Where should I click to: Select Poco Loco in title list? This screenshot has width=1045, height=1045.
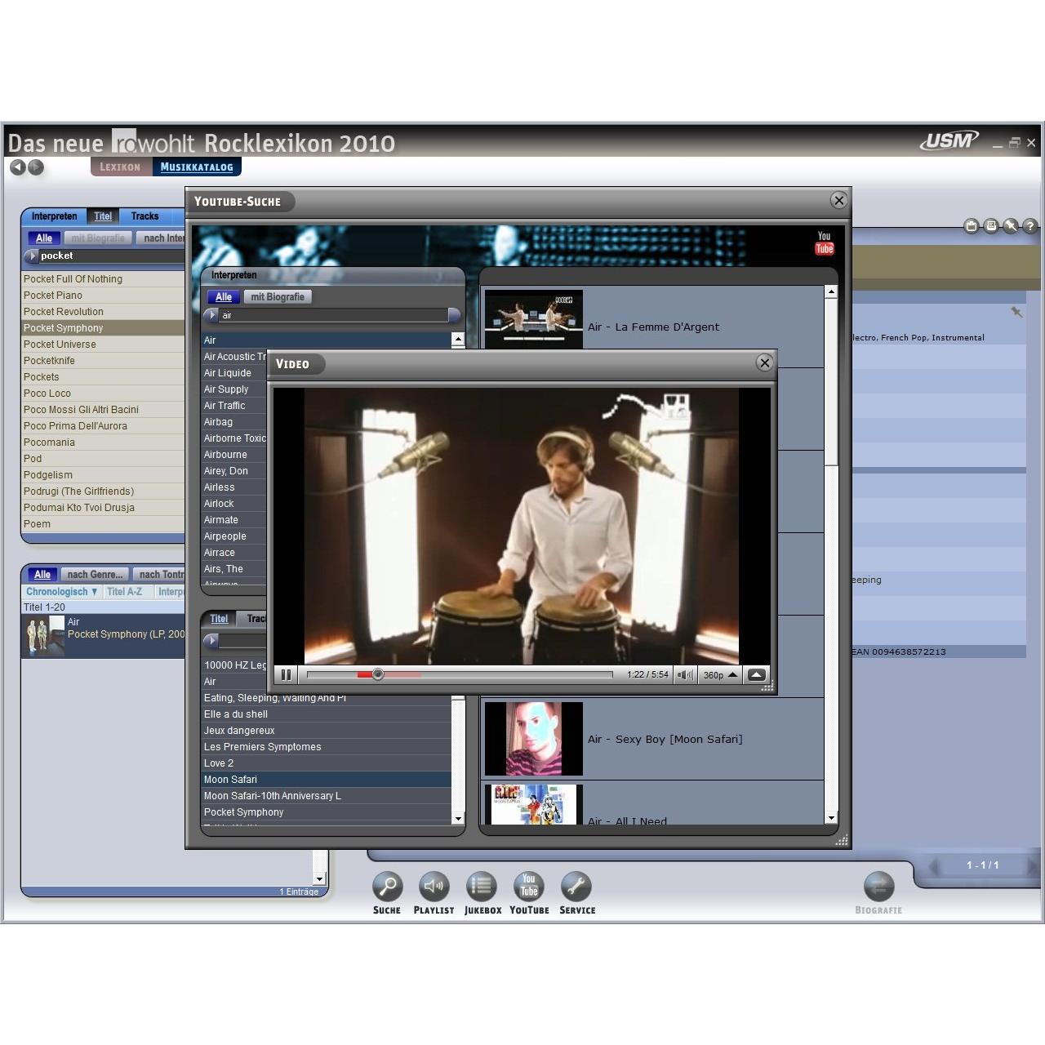(x=103, y=393)
